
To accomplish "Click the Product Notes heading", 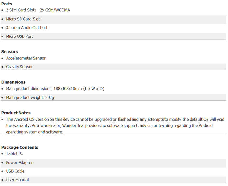I will 16,113.
